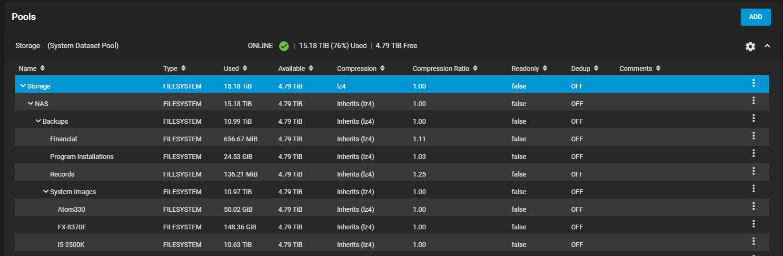Collapse the NAS dataset node
The height and width of the screenshot is (256, 783).
pyautogui.click(x=30, y=104)
